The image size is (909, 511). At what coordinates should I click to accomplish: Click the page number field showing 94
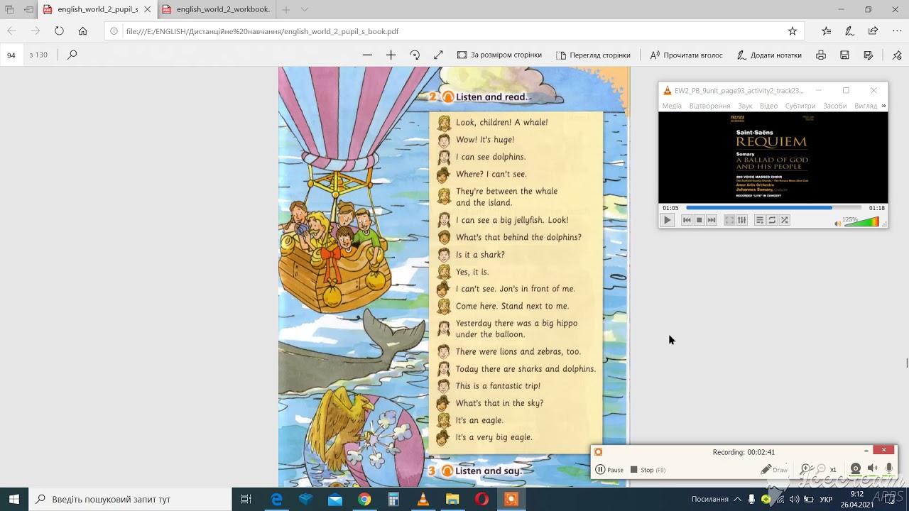(11, 55)
